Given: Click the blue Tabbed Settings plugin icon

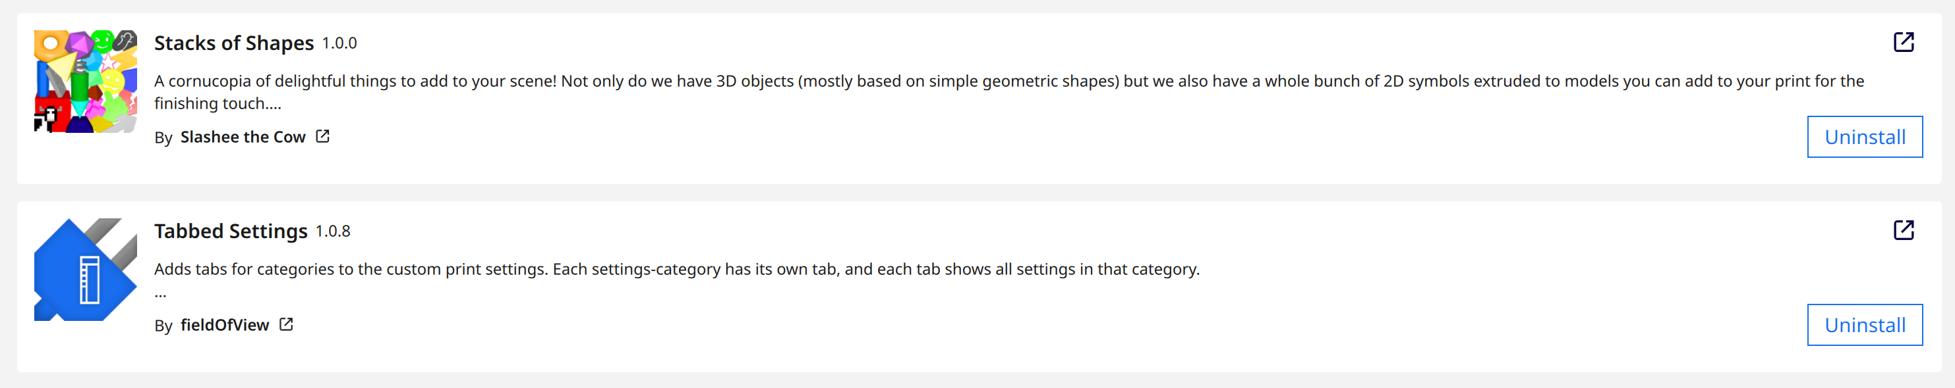Looking at the screenshot, I should tap(86, 270).
